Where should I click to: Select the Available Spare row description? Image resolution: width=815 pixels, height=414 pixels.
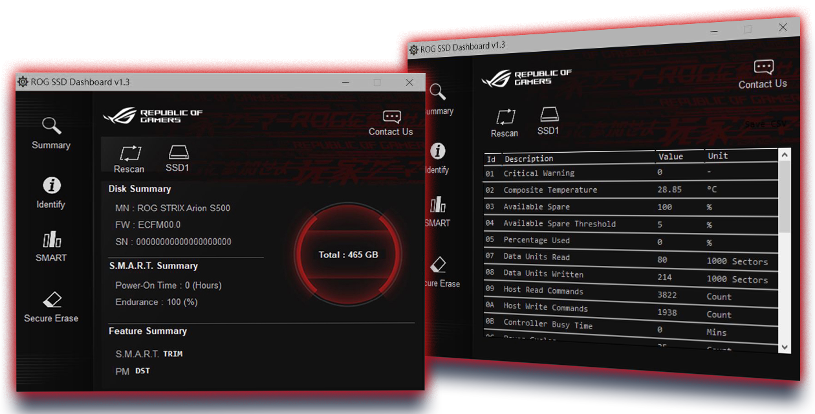tap(537, 207)
